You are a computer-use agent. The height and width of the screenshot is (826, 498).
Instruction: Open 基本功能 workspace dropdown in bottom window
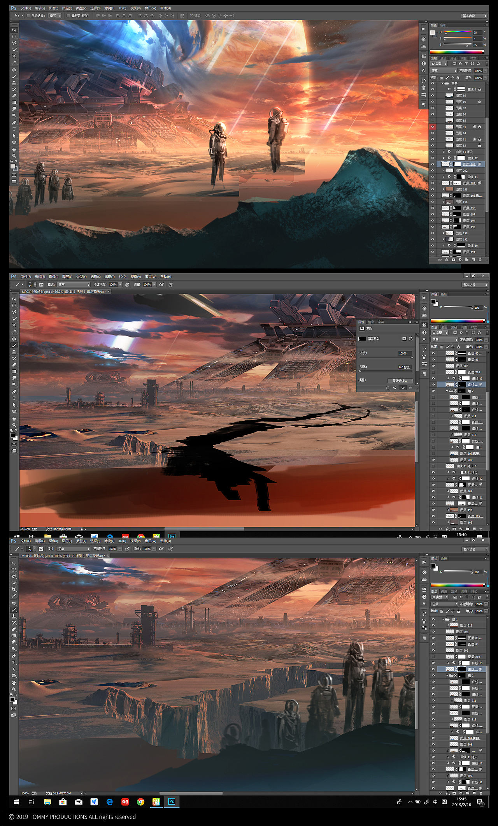click(474, 549)
